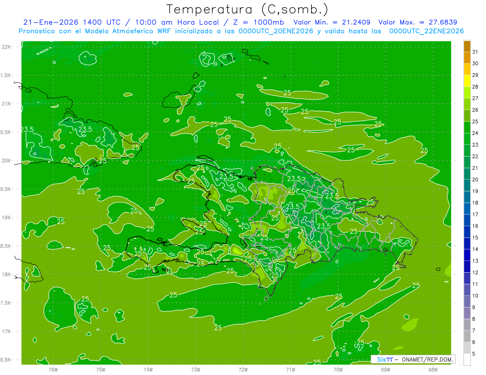Select the 'Valor Min. = 21.2409' value
Image resolution: width=486 pixels, height=375 pixels.
[332, 22]
